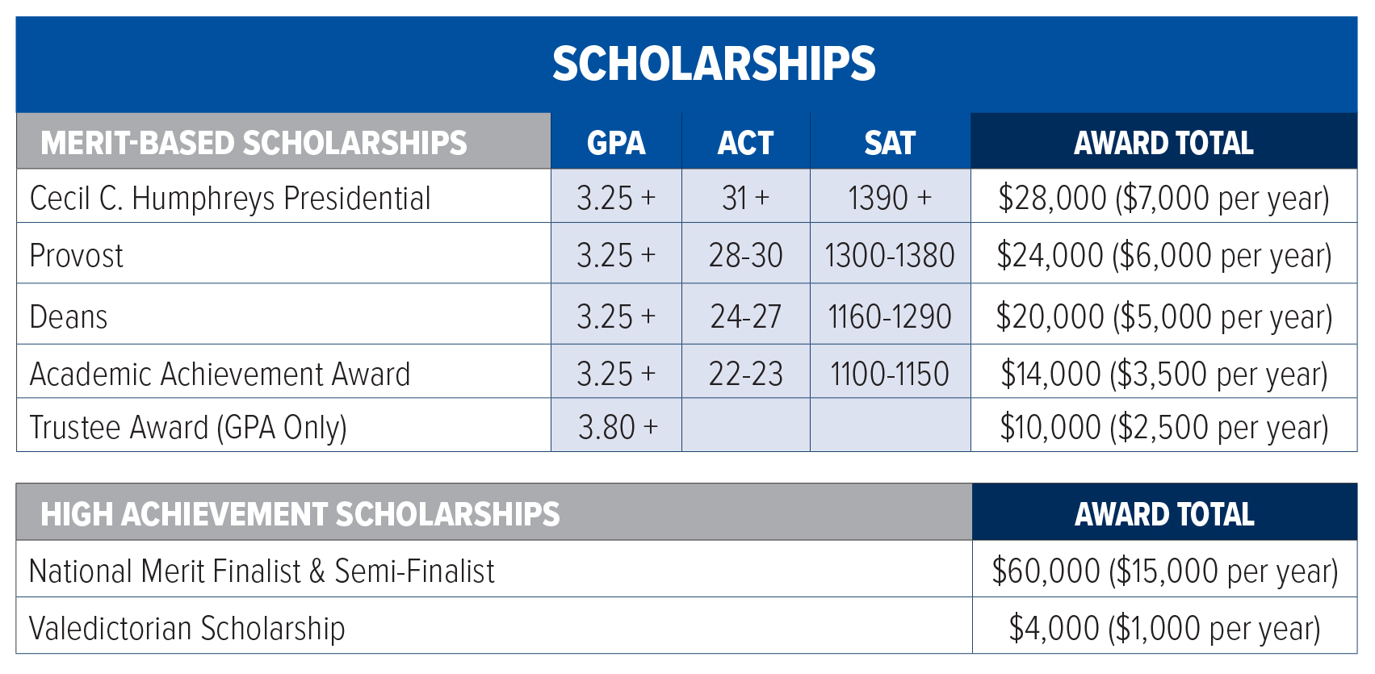Click the Merit-Based Scholarships header
1375x674 pixels.
[254, 143]
